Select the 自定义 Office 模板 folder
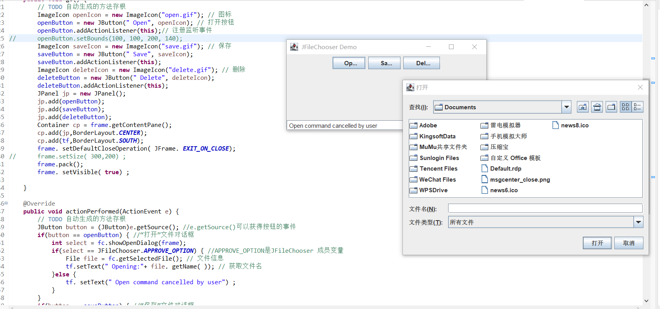 [511, 158]
